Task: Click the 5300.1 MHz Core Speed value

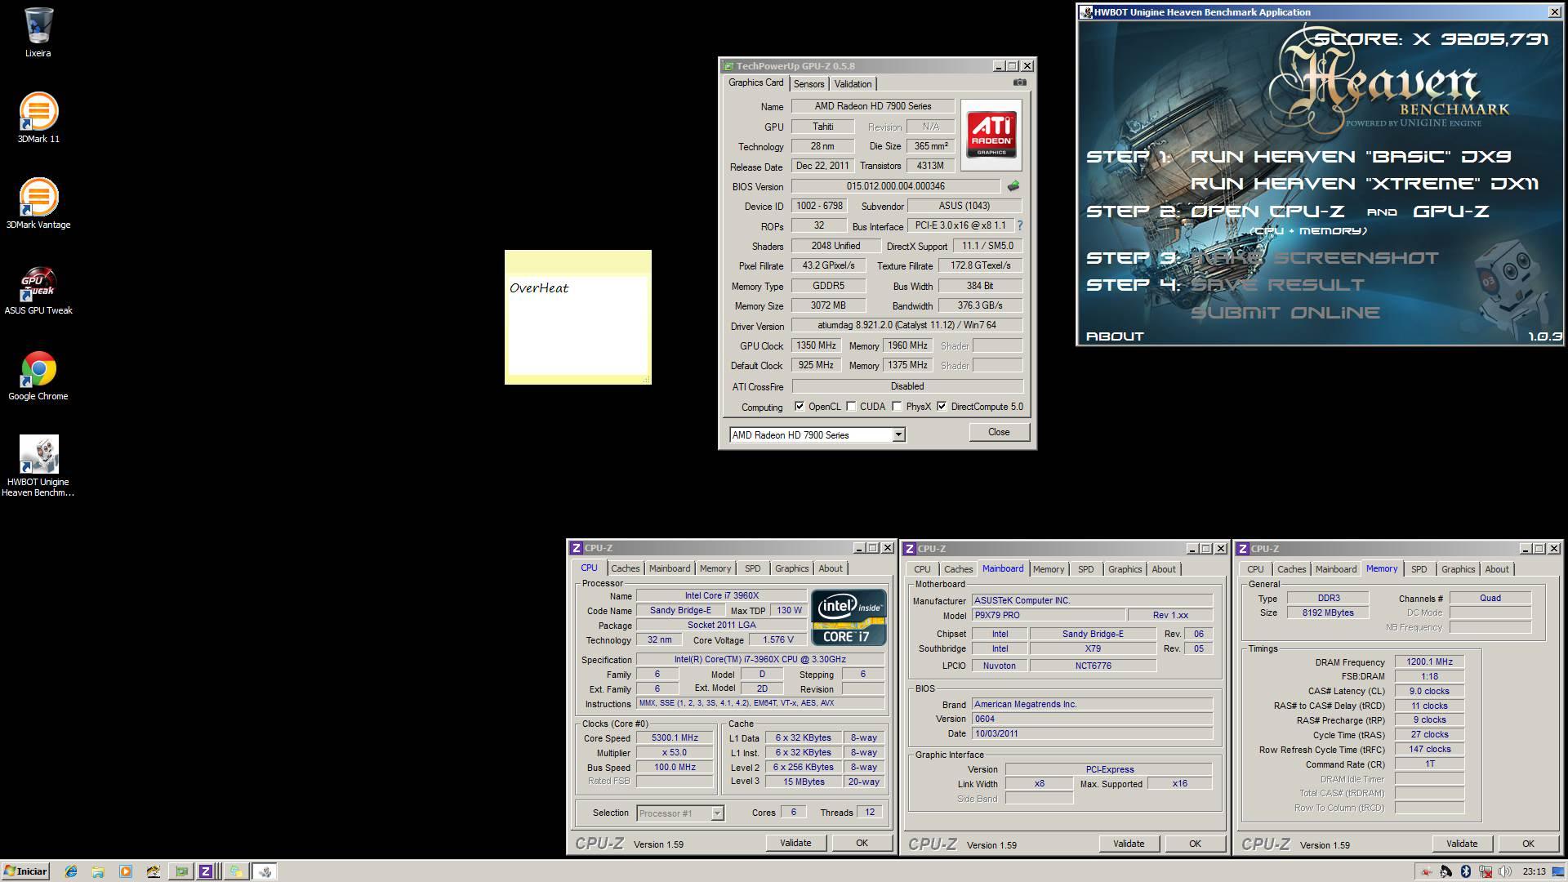Action: point(675,737)
